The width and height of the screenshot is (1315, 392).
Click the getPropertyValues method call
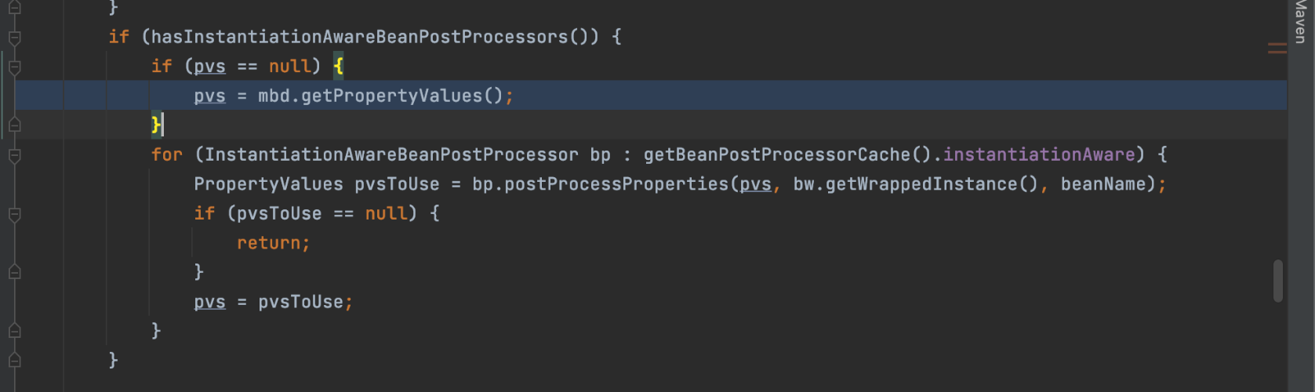pos(392,96)
